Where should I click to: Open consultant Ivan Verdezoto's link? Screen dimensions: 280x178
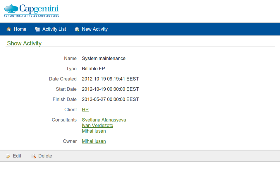(97, 126)
